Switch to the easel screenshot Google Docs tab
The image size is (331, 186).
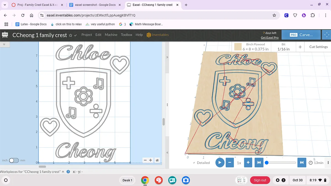pyautogui.click(x=95, y=5)
